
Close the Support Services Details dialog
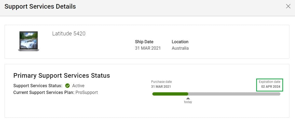[288, 6]
